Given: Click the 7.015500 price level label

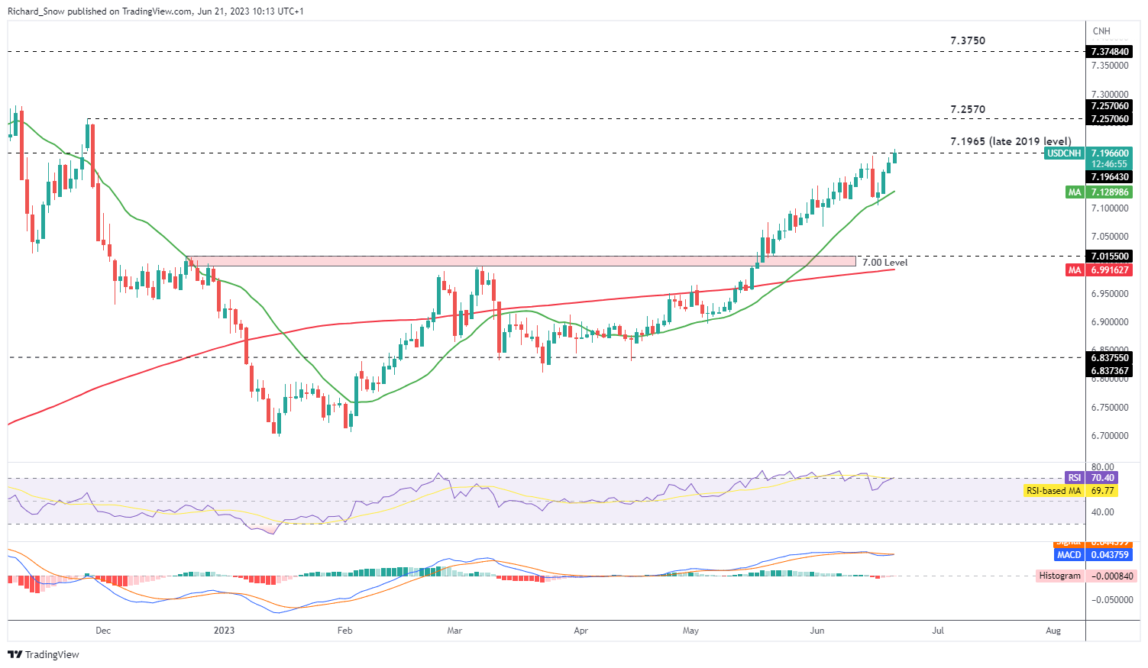Looking at the screenshot, I should [1110, 257].
